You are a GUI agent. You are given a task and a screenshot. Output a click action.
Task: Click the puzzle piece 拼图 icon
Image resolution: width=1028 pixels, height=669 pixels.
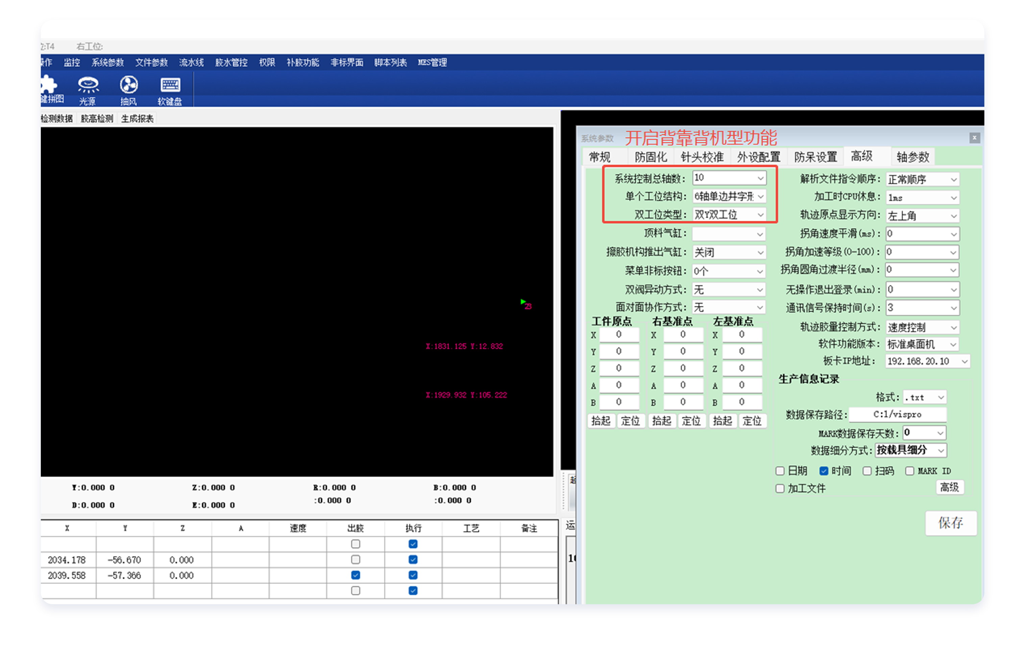(x=49, y=85)
